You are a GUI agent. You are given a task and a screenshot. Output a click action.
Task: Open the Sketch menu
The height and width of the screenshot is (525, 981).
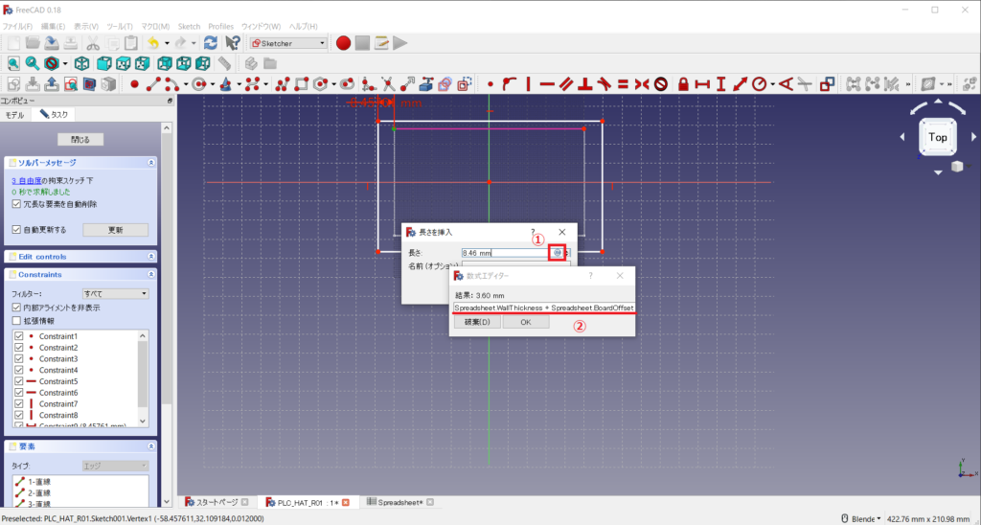(x=190, y=26)
